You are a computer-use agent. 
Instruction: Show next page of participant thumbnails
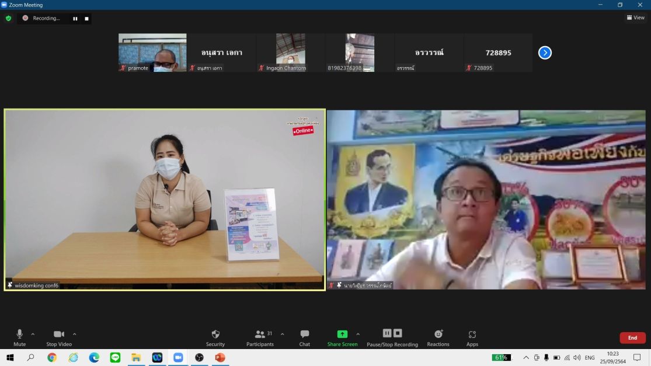point(545,53)
